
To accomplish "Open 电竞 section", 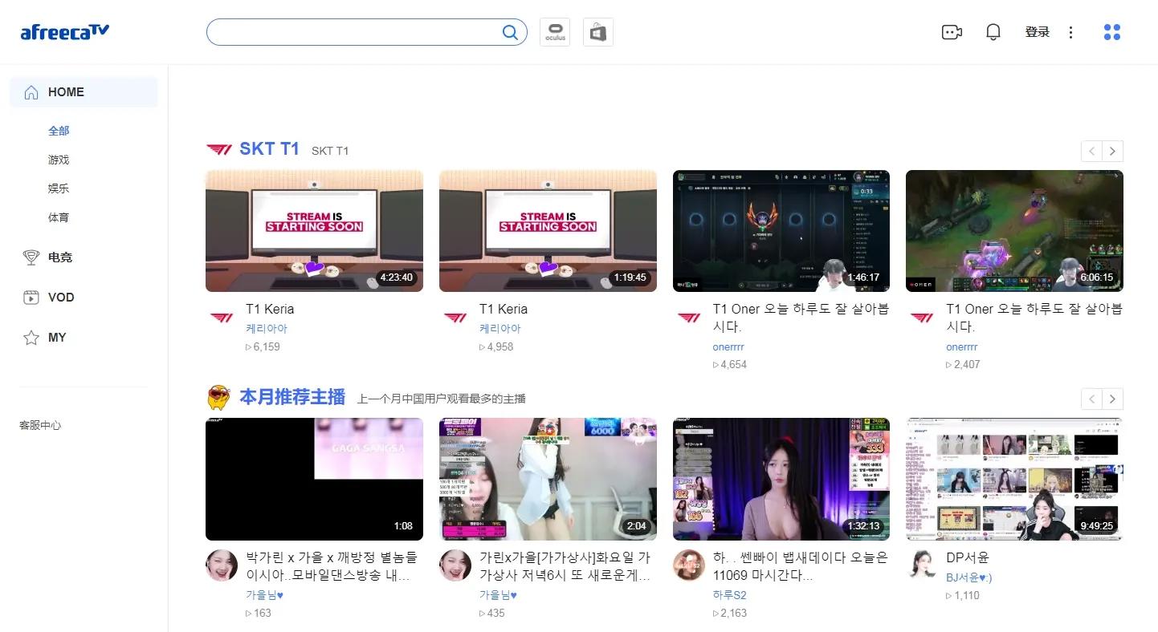I will tap(60, 257).
